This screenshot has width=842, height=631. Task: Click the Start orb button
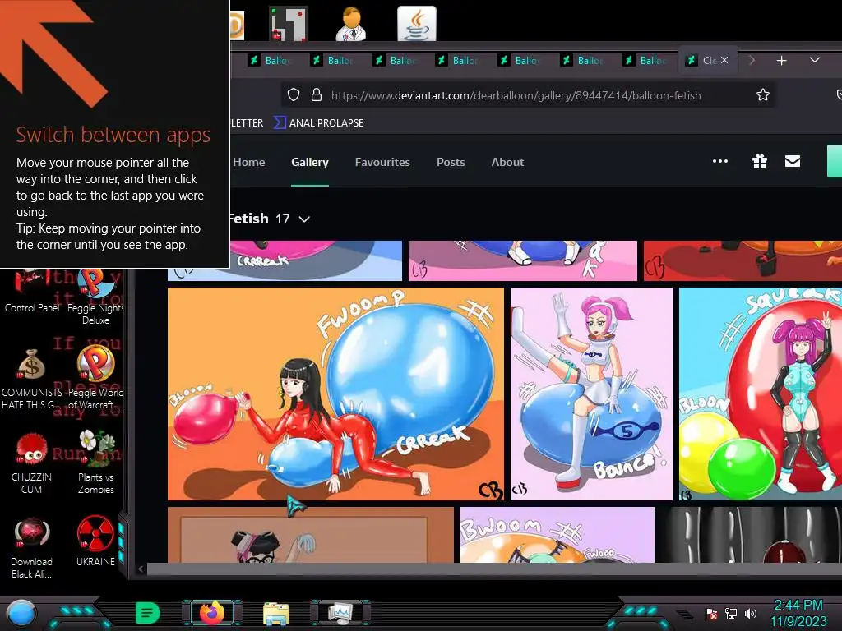(x=21, y=613)
